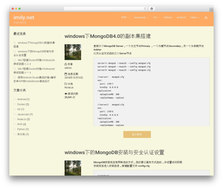
Task: Click the 25,541 次 view count
Action: click(70, 97)
